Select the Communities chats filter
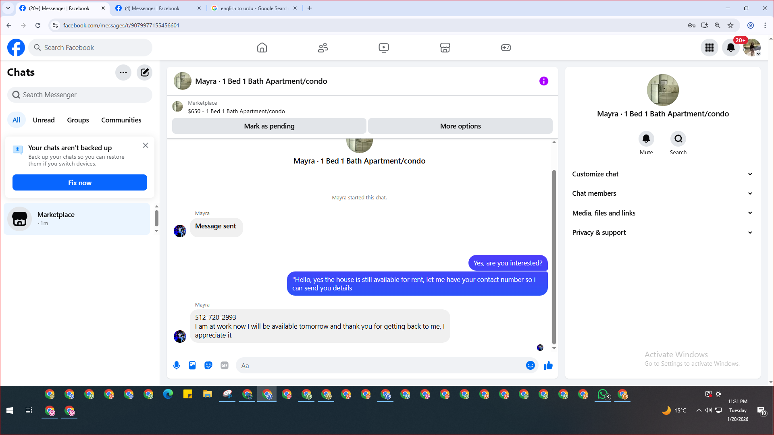774x435 pixels. [x=121, y=120]
